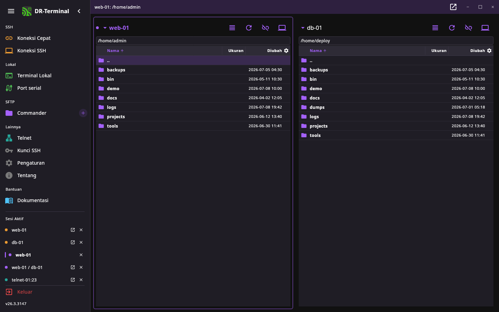This screenshot has width=499, height=312.
Task: Select demo folder in web-01 panel
Action: [x=193, y=88]
